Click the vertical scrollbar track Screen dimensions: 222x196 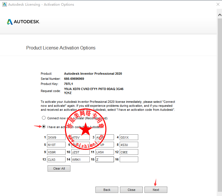(220, 105)
